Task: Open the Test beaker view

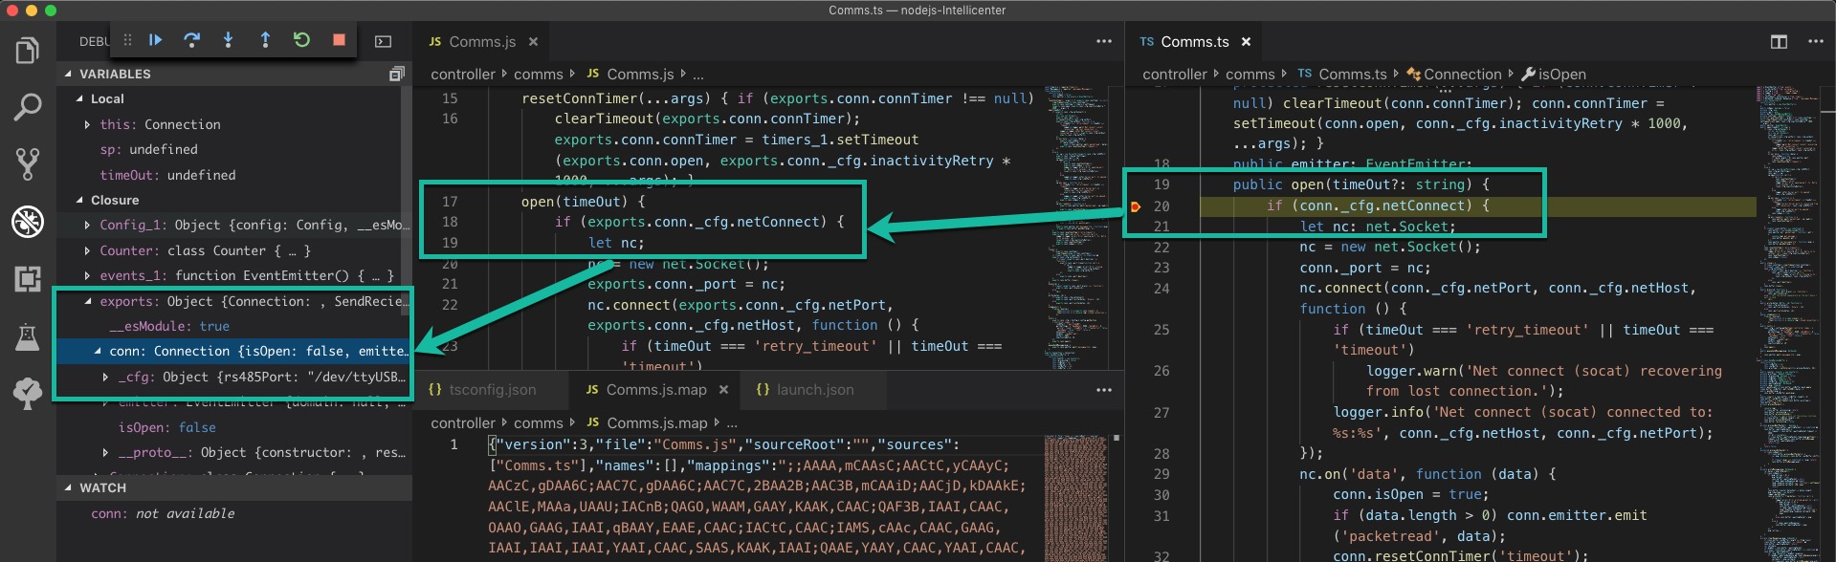Action: pos(28,336)
